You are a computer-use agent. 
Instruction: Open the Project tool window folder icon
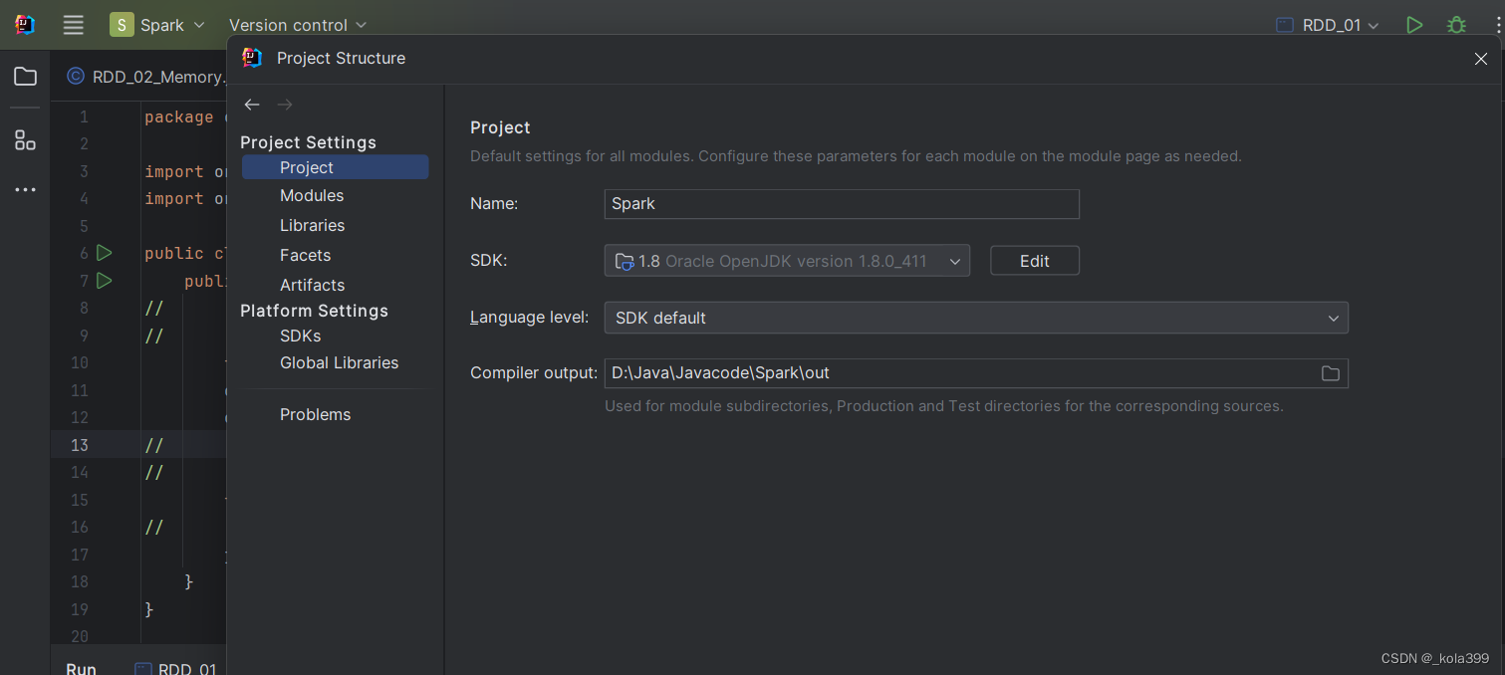pyautogui.click(x=25, y=77)
